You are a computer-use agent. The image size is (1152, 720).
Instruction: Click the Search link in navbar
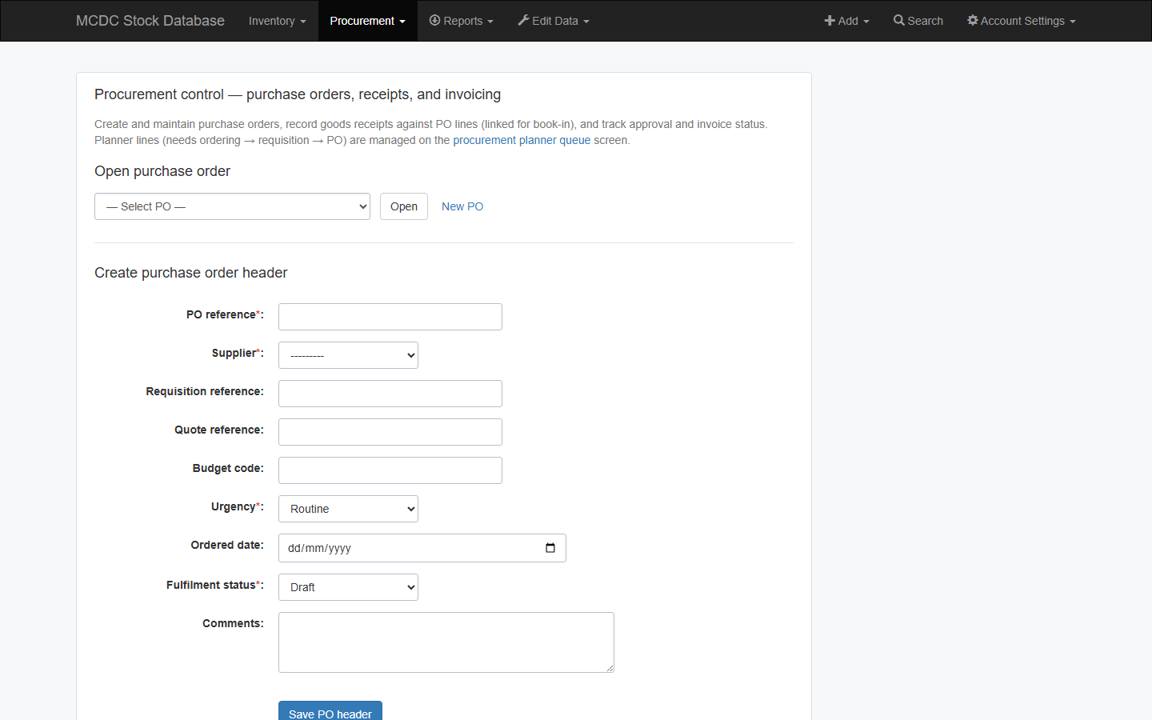[918, 21]
